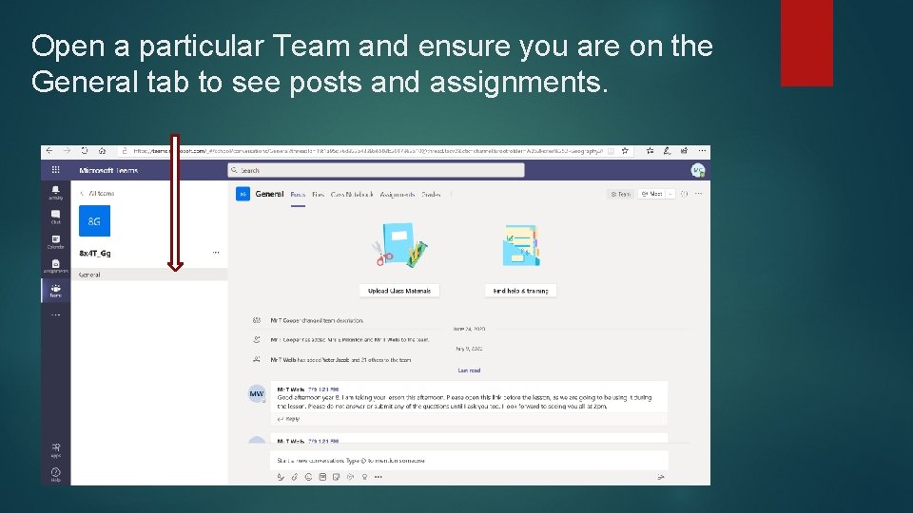Send the message with the send arrow
This screenshot has width=913, height=513.
click(x=661, y=477)
